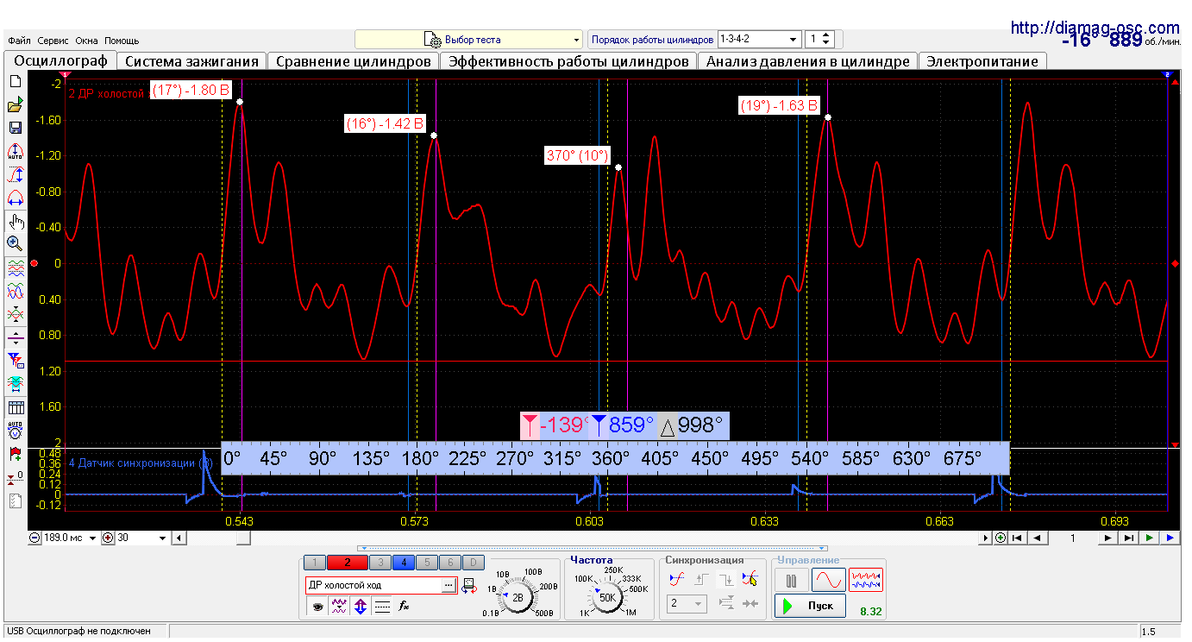Open the dropdown showing value 30
The width and height of the screenshot is (1192, 642).
[x=142, y=538]
